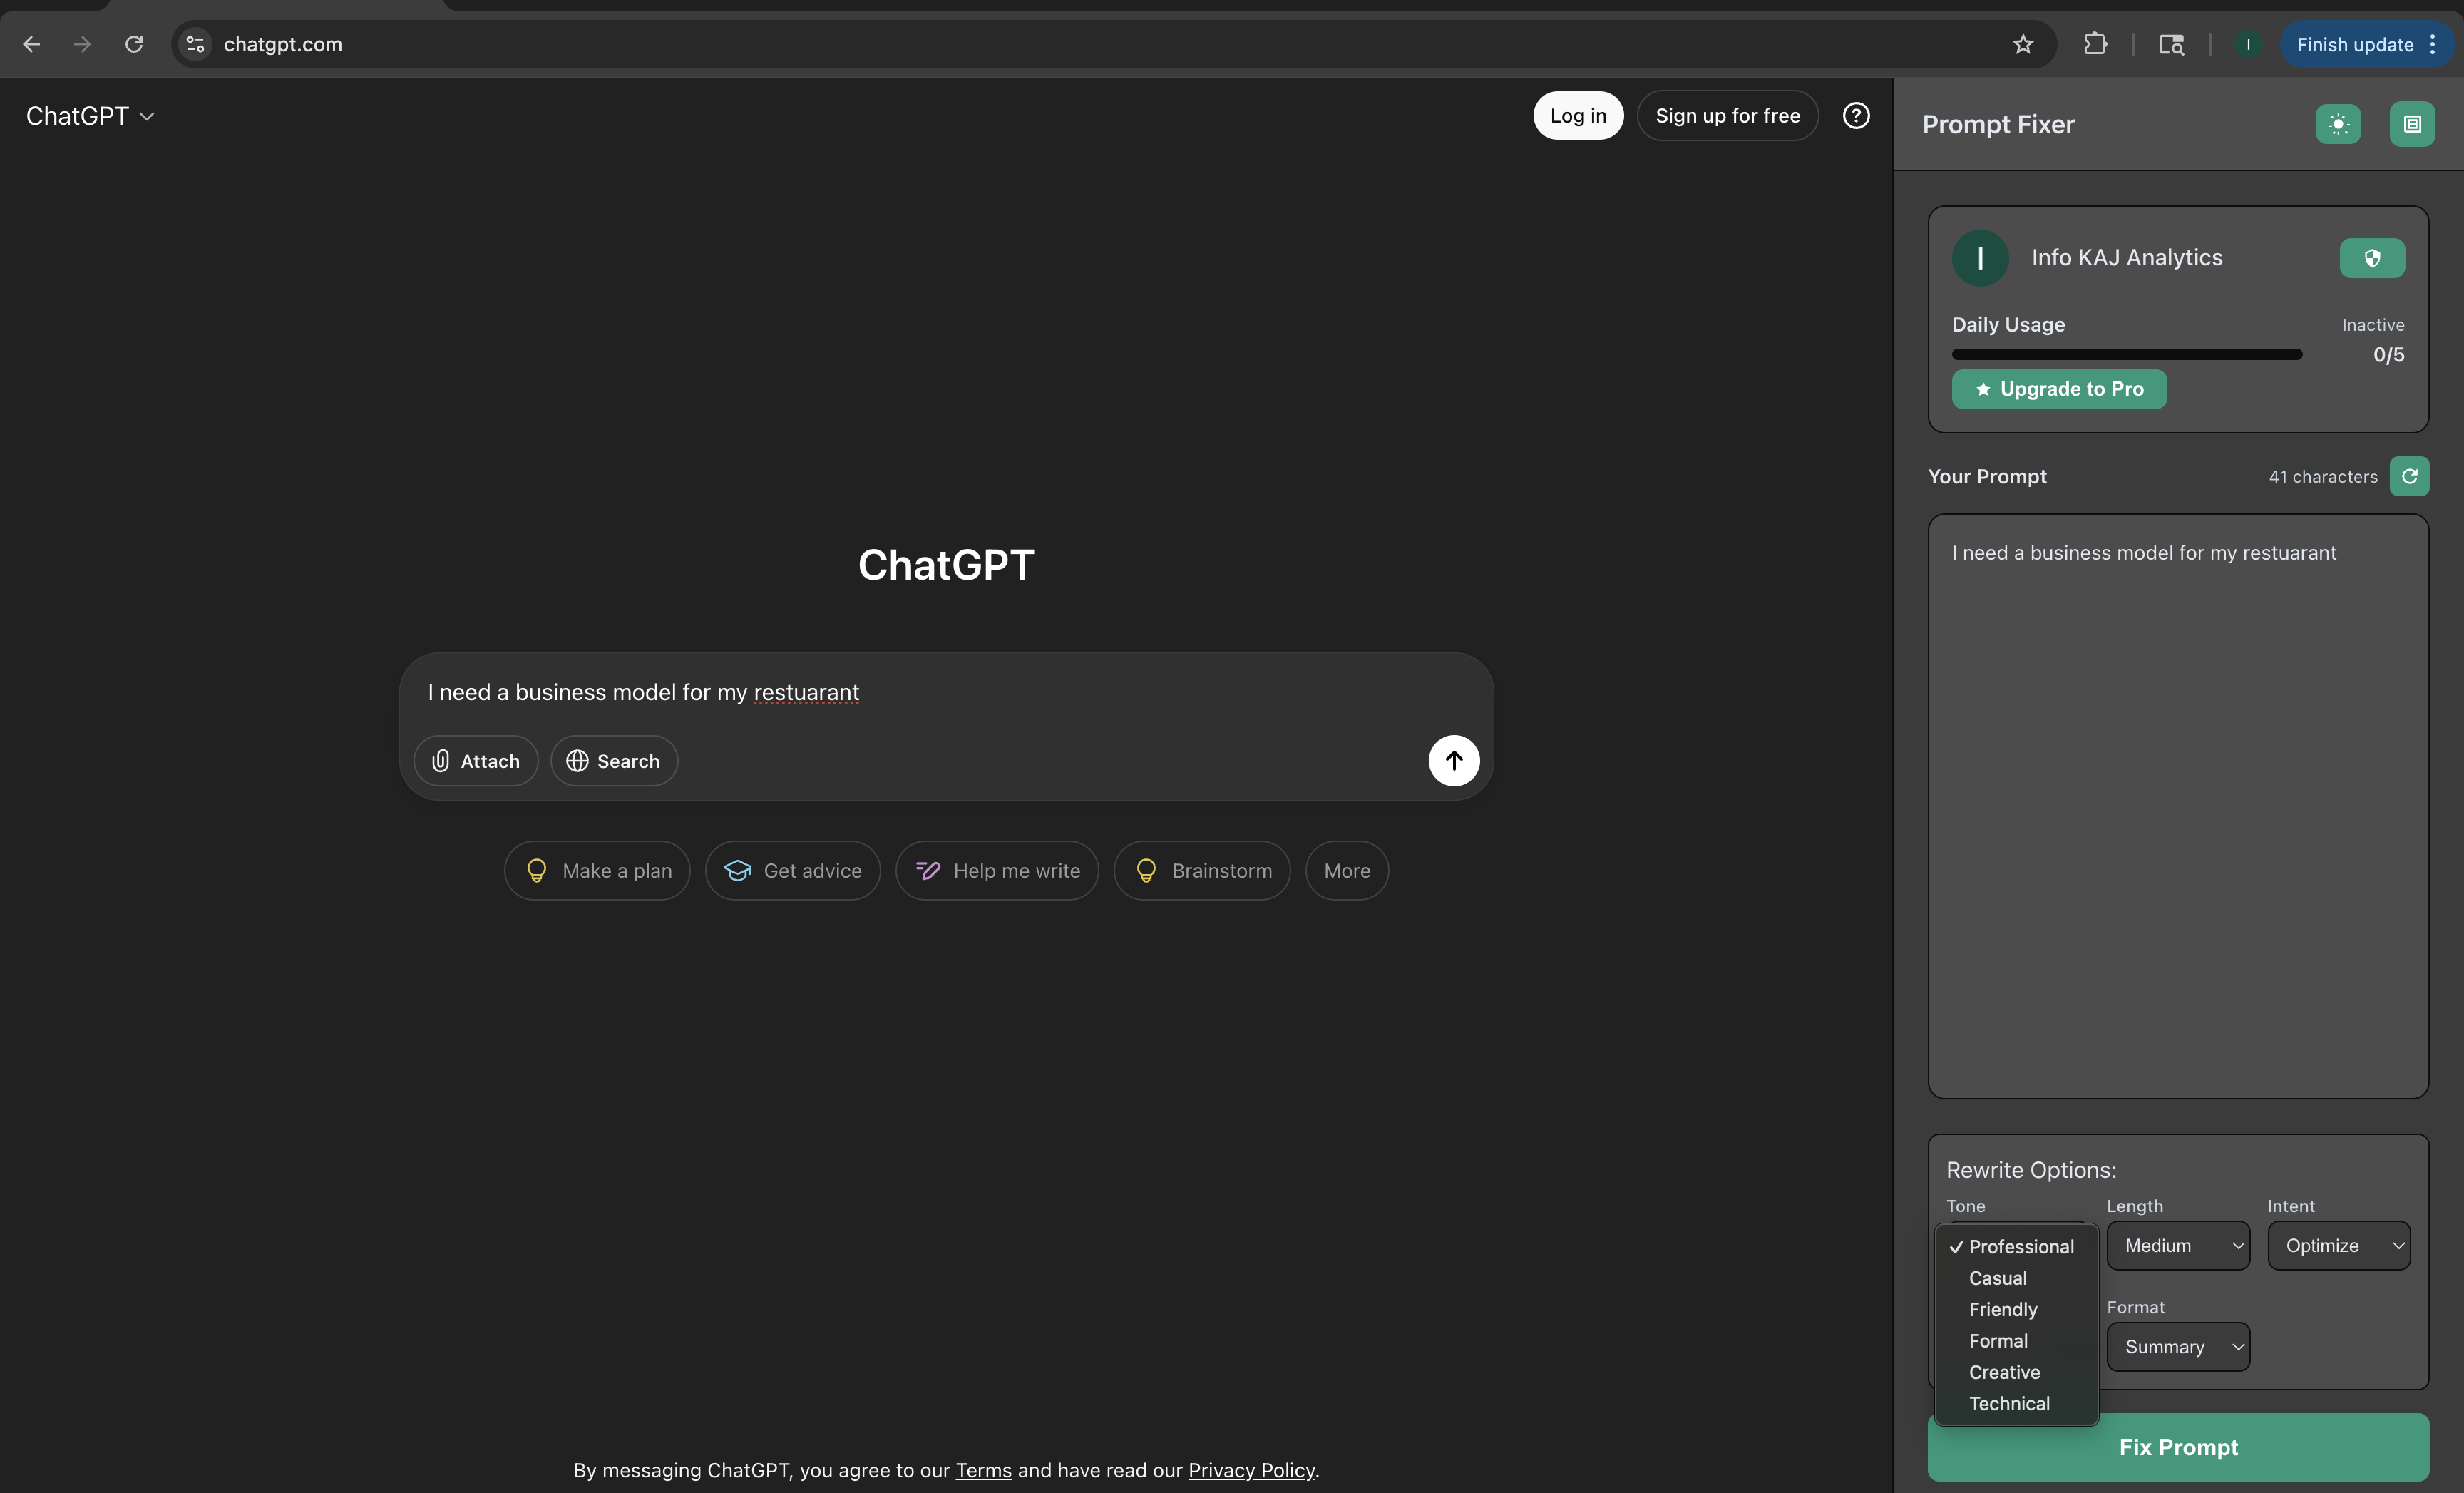Click the shield icon on account card

(2372, 258)
